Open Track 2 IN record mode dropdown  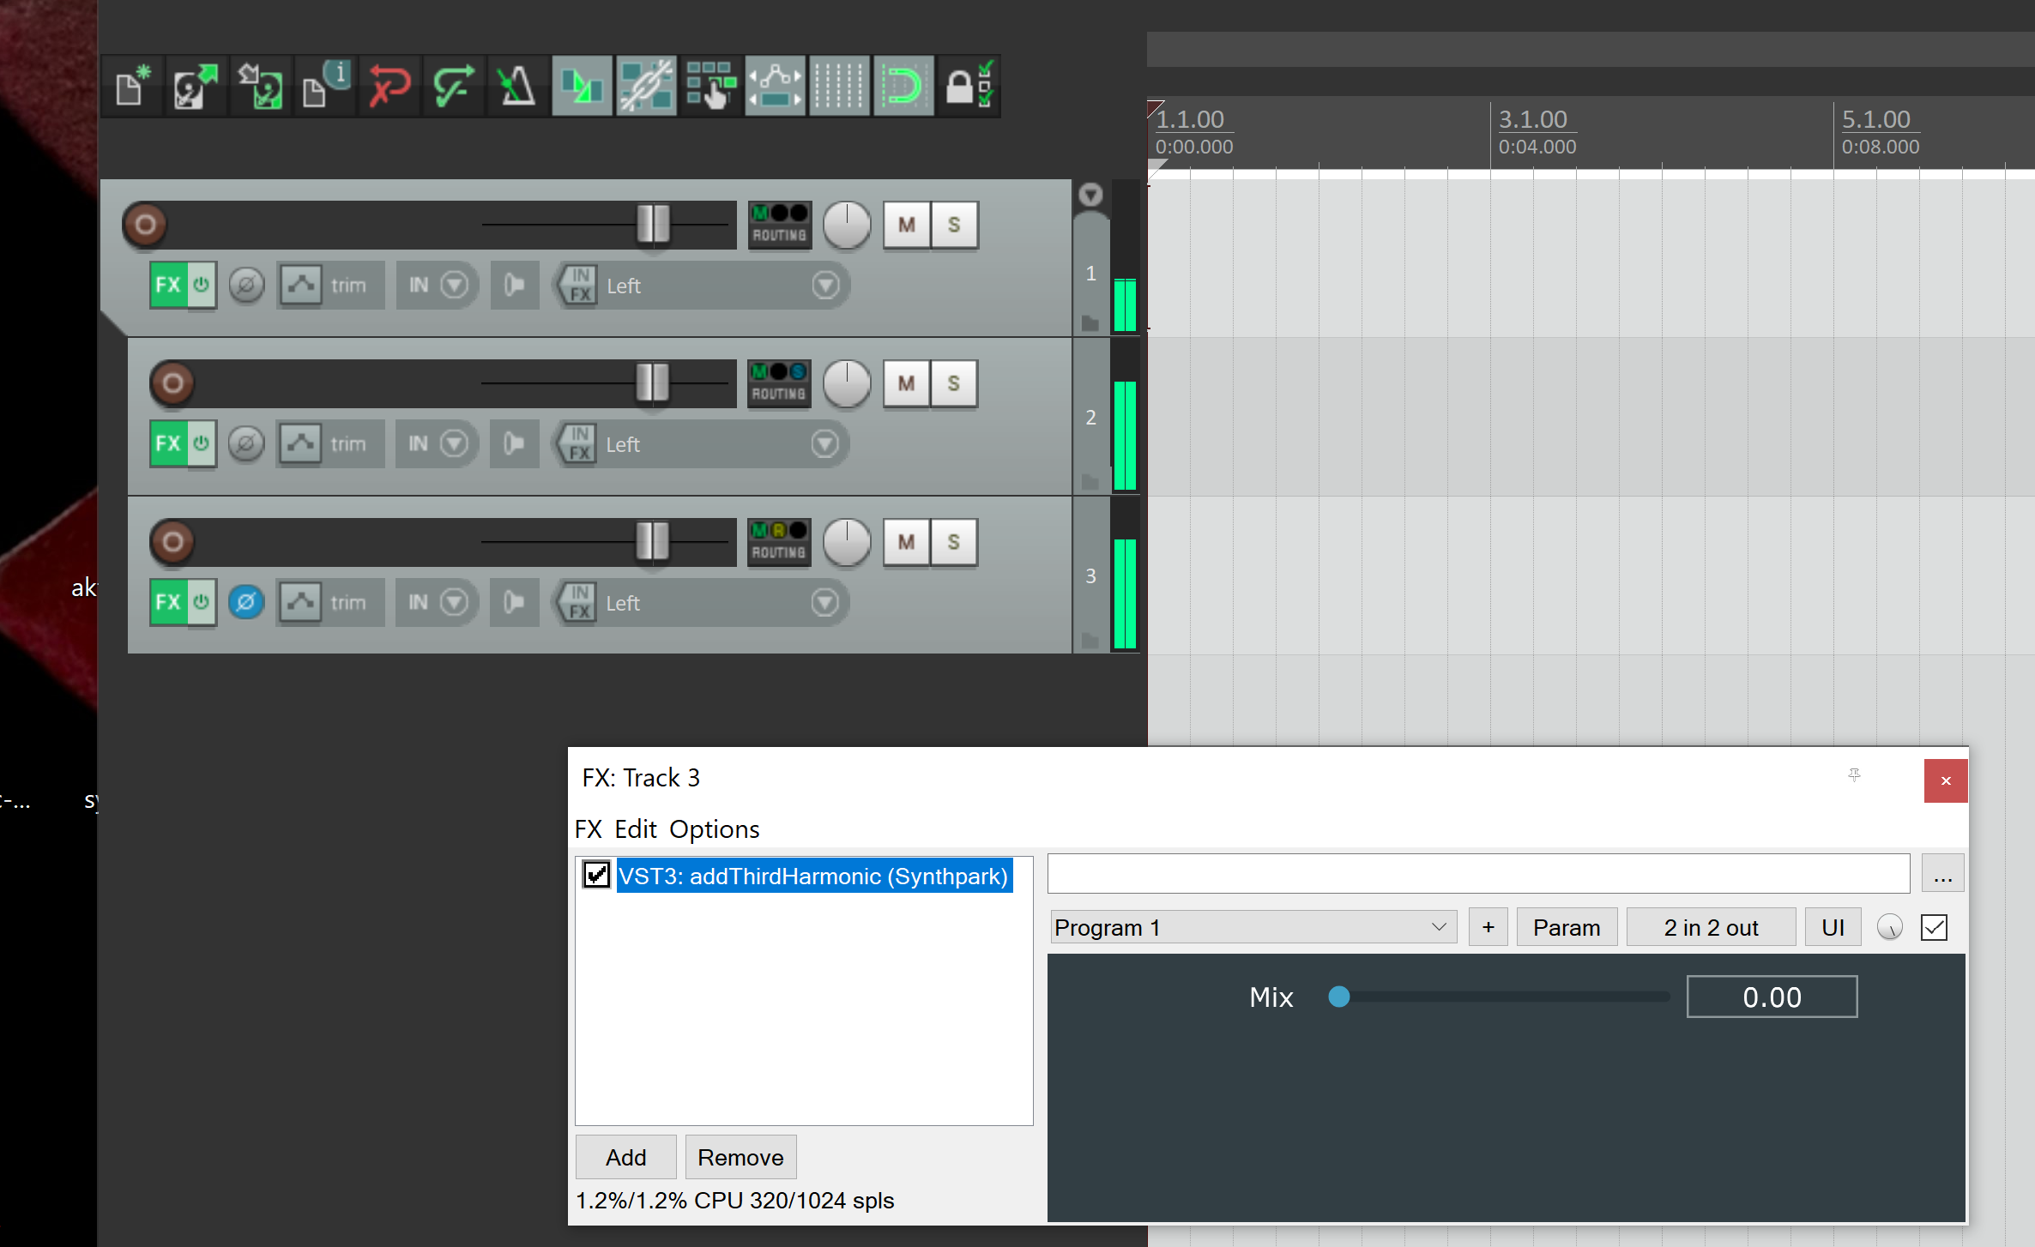click(x=453, y=444)
